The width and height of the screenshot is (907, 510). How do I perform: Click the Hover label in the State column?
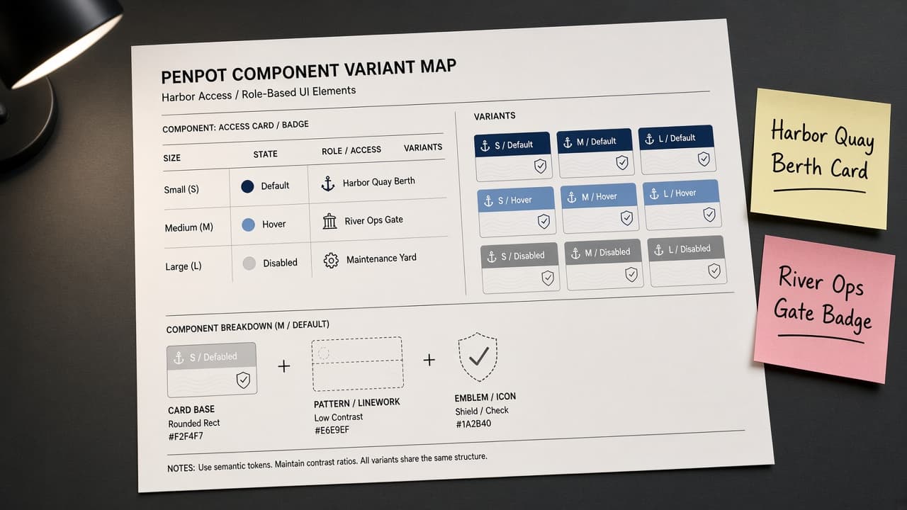tap(274, 225)
